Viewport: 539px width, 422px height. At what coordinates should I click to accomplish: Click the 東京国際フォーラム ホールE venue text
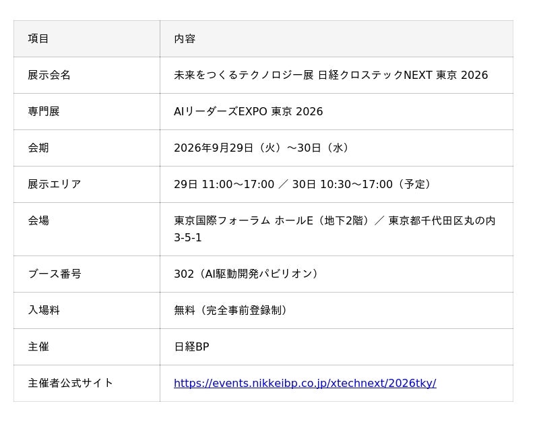(x=243, y=220)
